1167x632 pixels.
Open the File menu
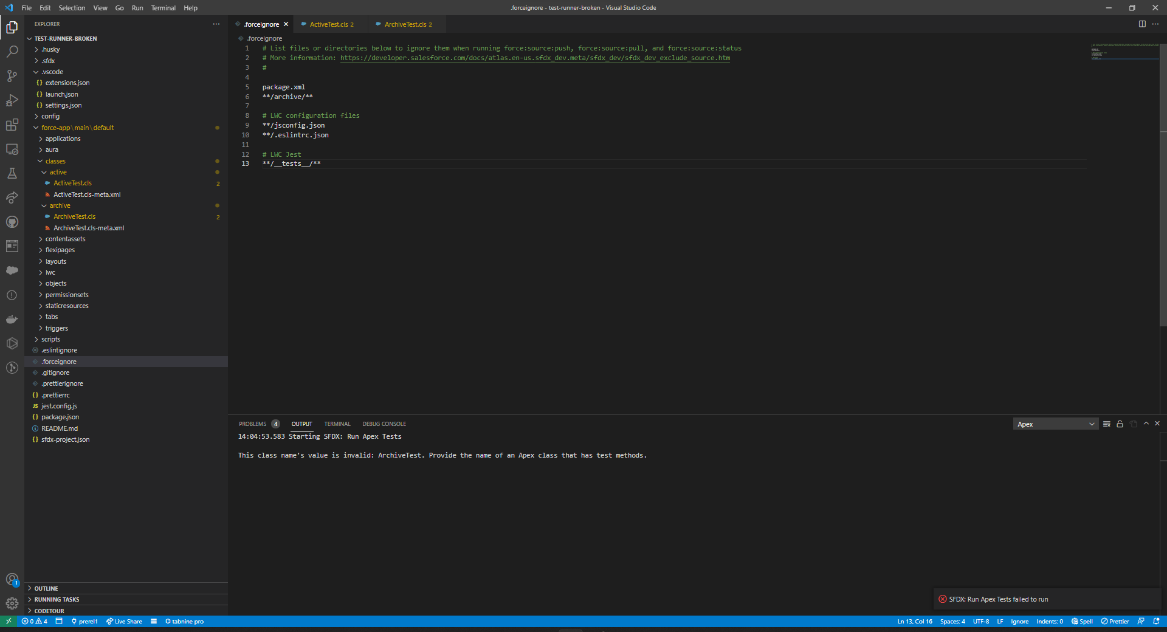coord(27,8)
